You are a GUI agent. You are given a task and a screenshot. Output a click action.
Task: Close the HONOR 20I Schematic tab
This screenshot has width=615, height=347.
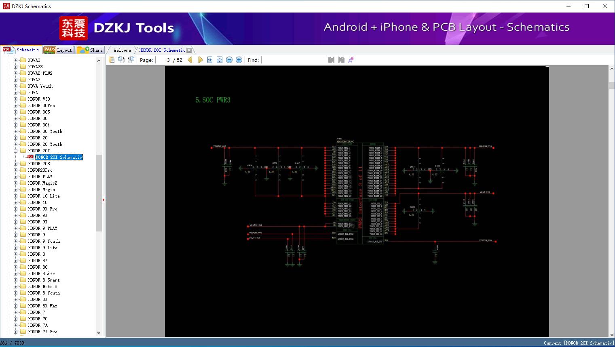[x=189, y=50]
